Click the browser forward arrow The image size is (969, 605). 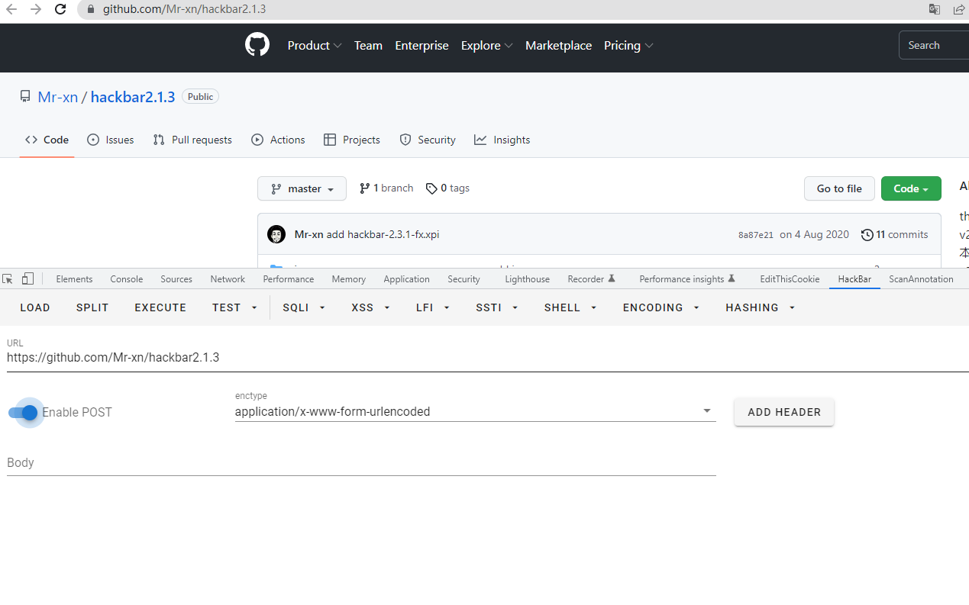point(36,10)
